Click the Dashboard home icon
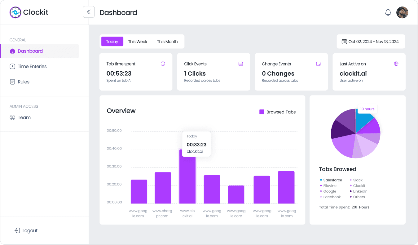Viewport: 418px width, 245px height. coord(12,51)
